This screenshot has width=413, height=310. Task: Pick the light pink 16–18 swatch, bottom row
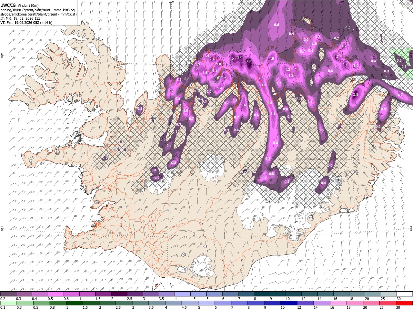338,303
